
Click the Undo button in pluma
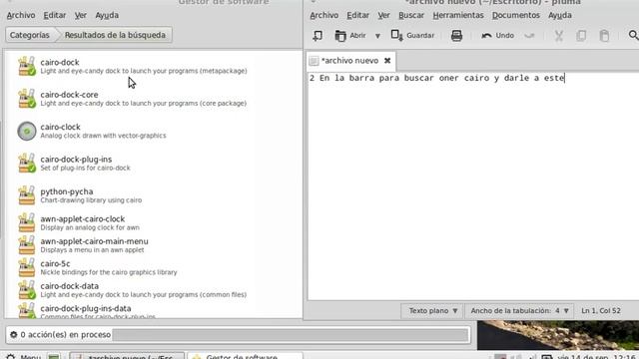pyautogui.click(x=497, y=36)
